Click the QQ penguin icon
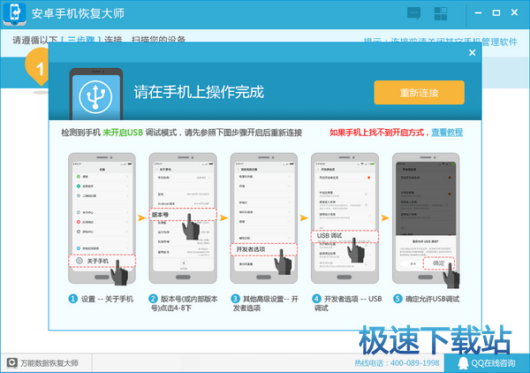 [463, 363]
